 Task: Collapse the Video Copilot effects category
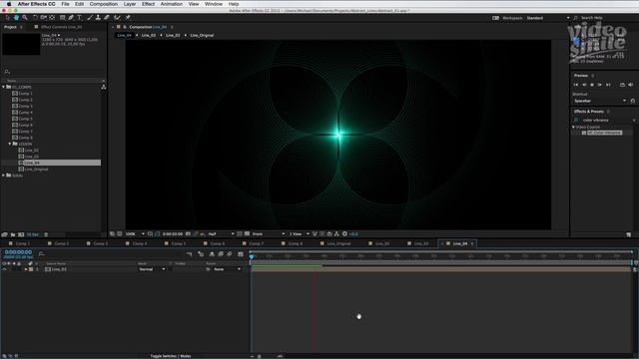[573, 127]
